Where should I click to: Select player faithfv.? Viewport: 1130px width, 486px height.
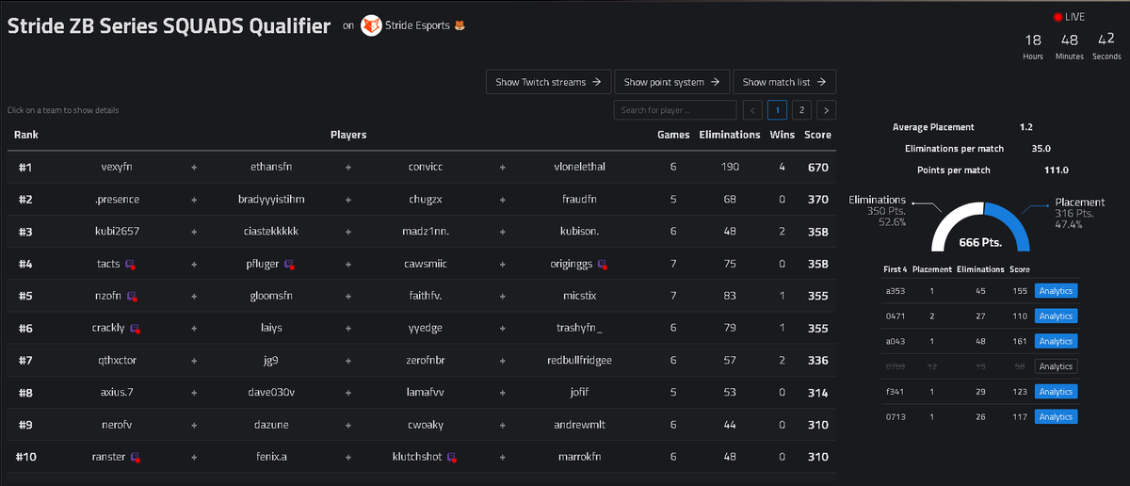point(426,296)
